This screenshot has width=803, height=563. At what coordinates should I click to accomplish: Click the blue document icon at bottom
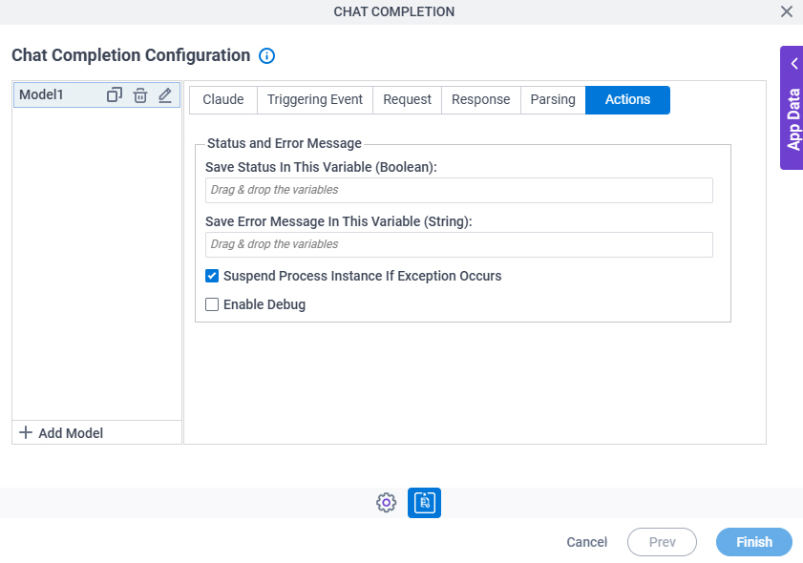click(424, 503)
